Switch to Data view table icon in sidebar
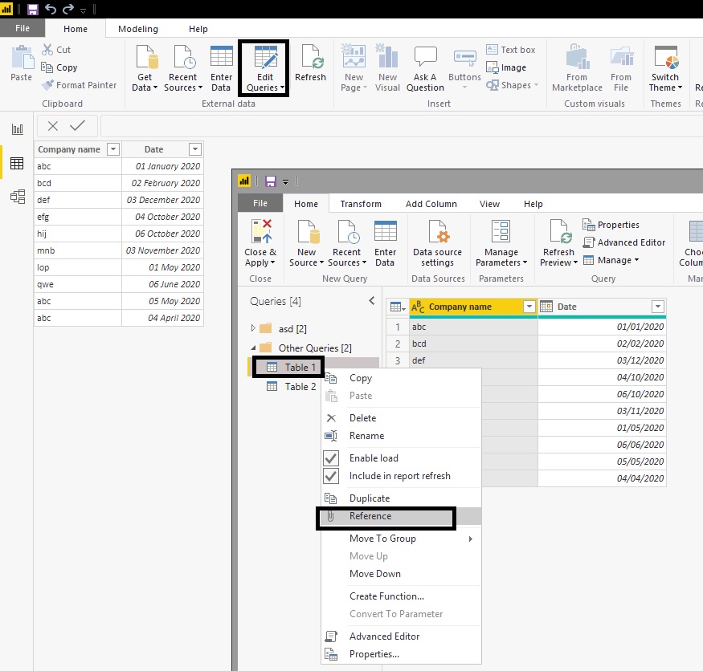The image size is (703, 671). (x=17, y=163)
